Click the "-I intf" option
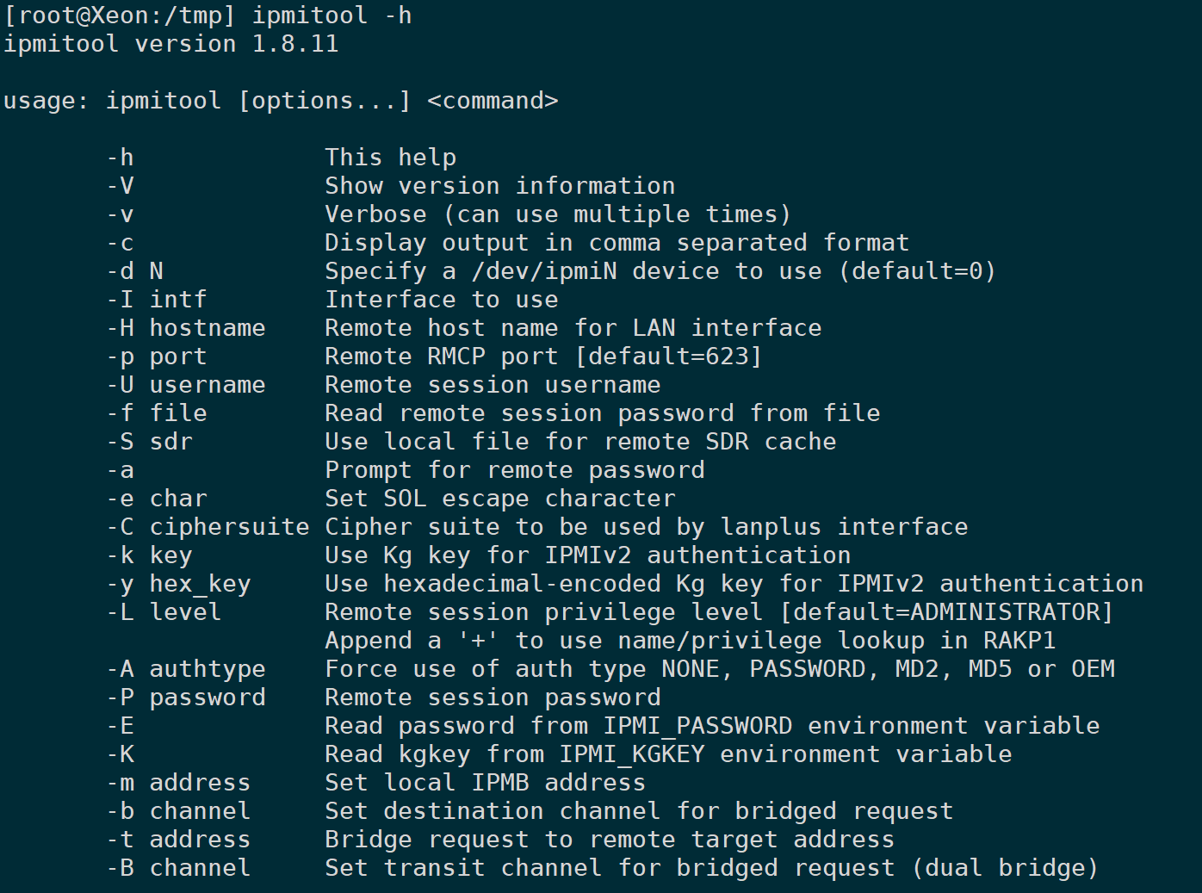Viewport: 1202px width, 893px height. point(157,300)
